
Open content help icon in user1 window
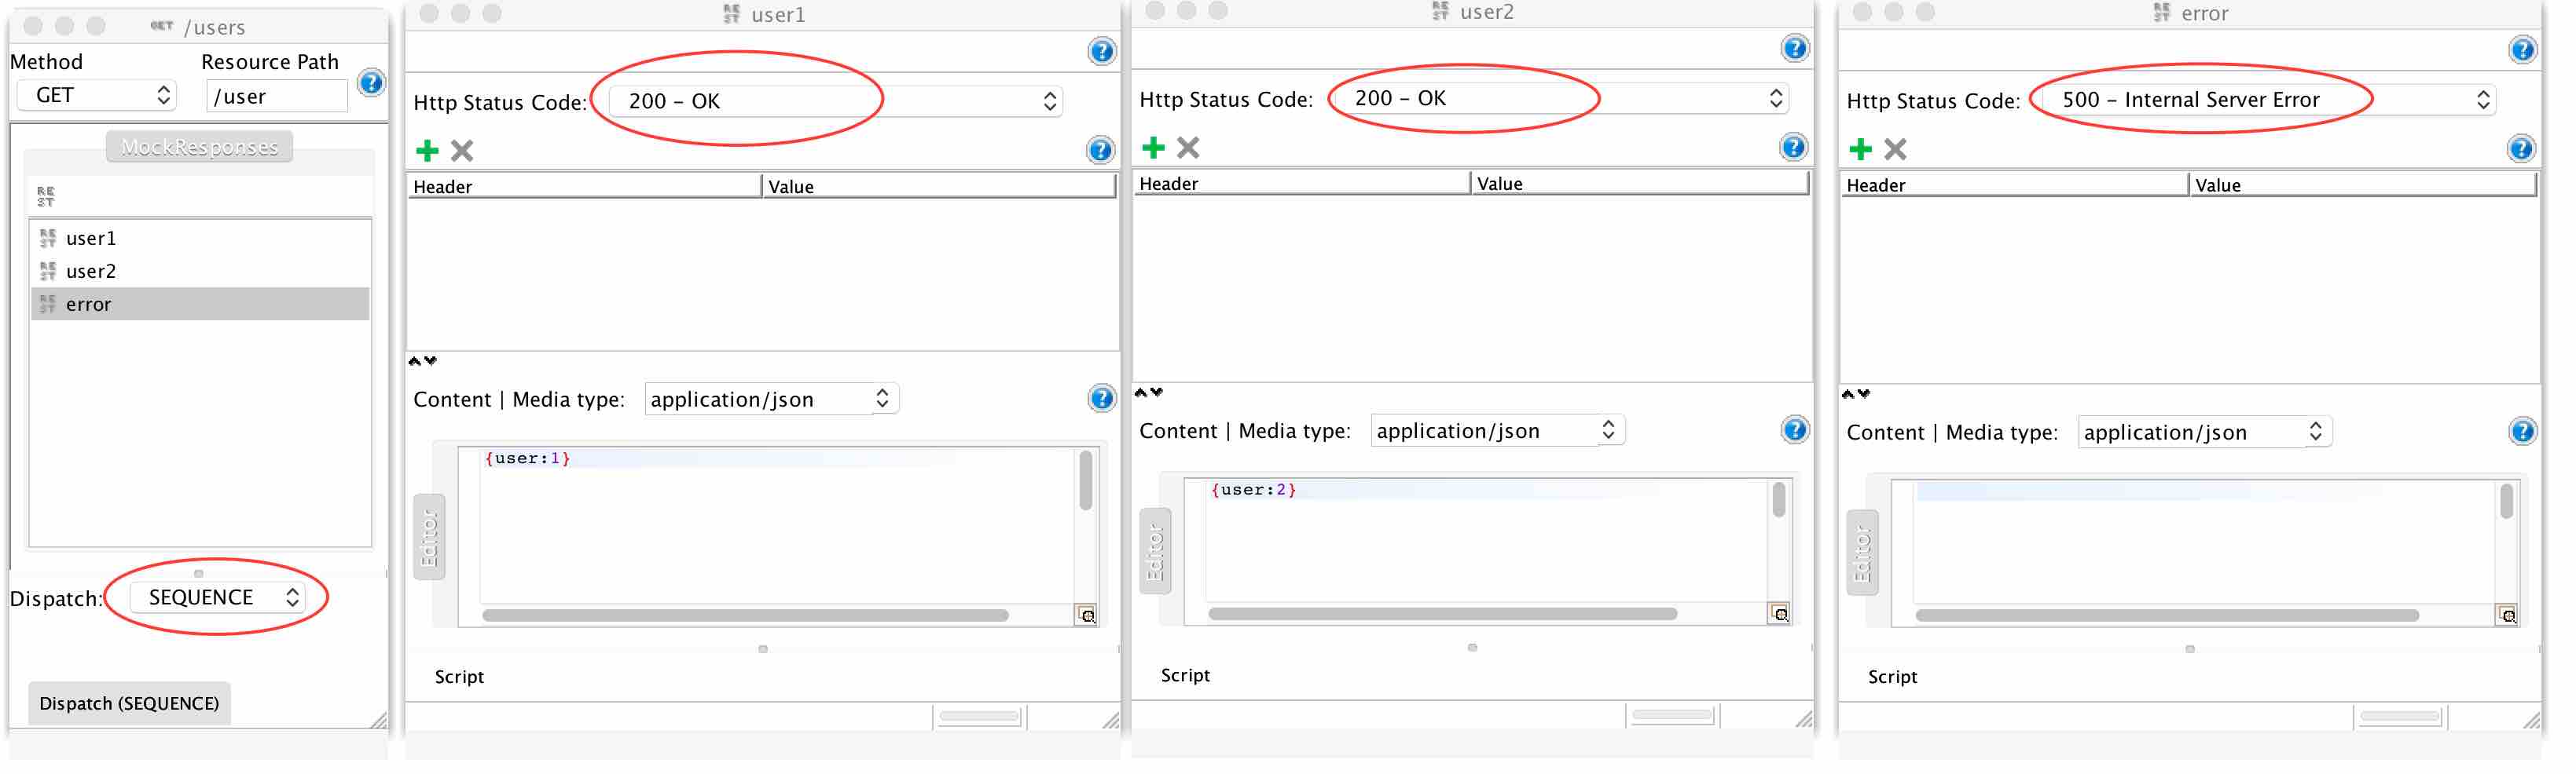pos(1101,399)
